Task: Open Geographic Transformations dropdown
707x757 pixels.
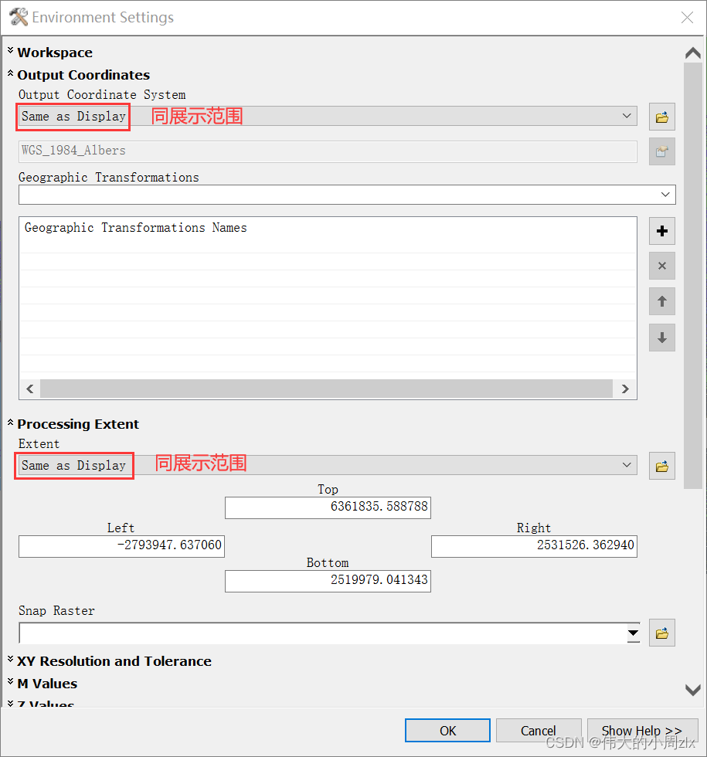Action: (x=665, y=195)
